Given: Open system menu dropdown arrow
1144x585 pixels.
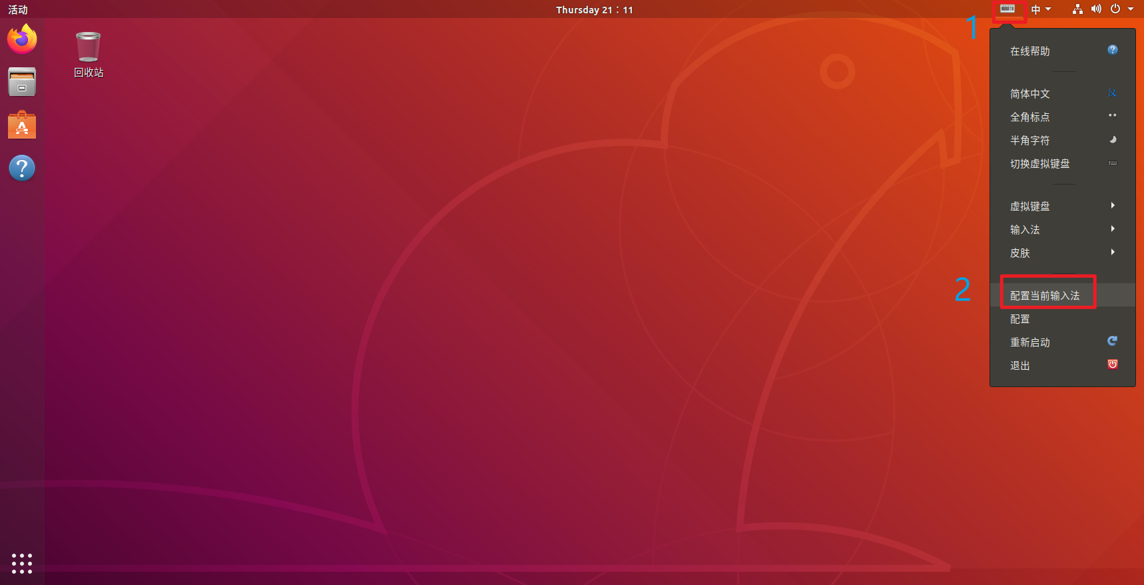Looking at the screenshot, I should pyautogui.click(x=1131, y=9).
